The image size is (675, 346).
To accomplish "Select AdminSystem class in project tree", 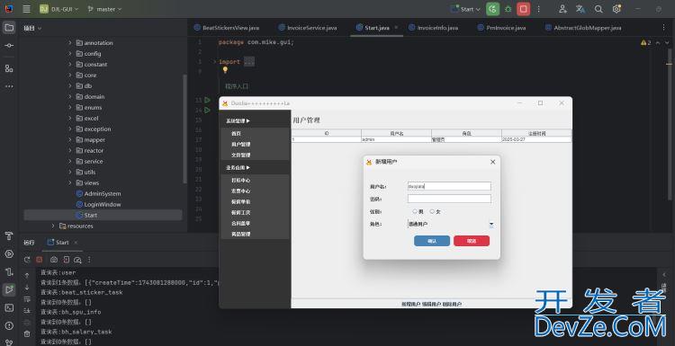I will point(103,193).
